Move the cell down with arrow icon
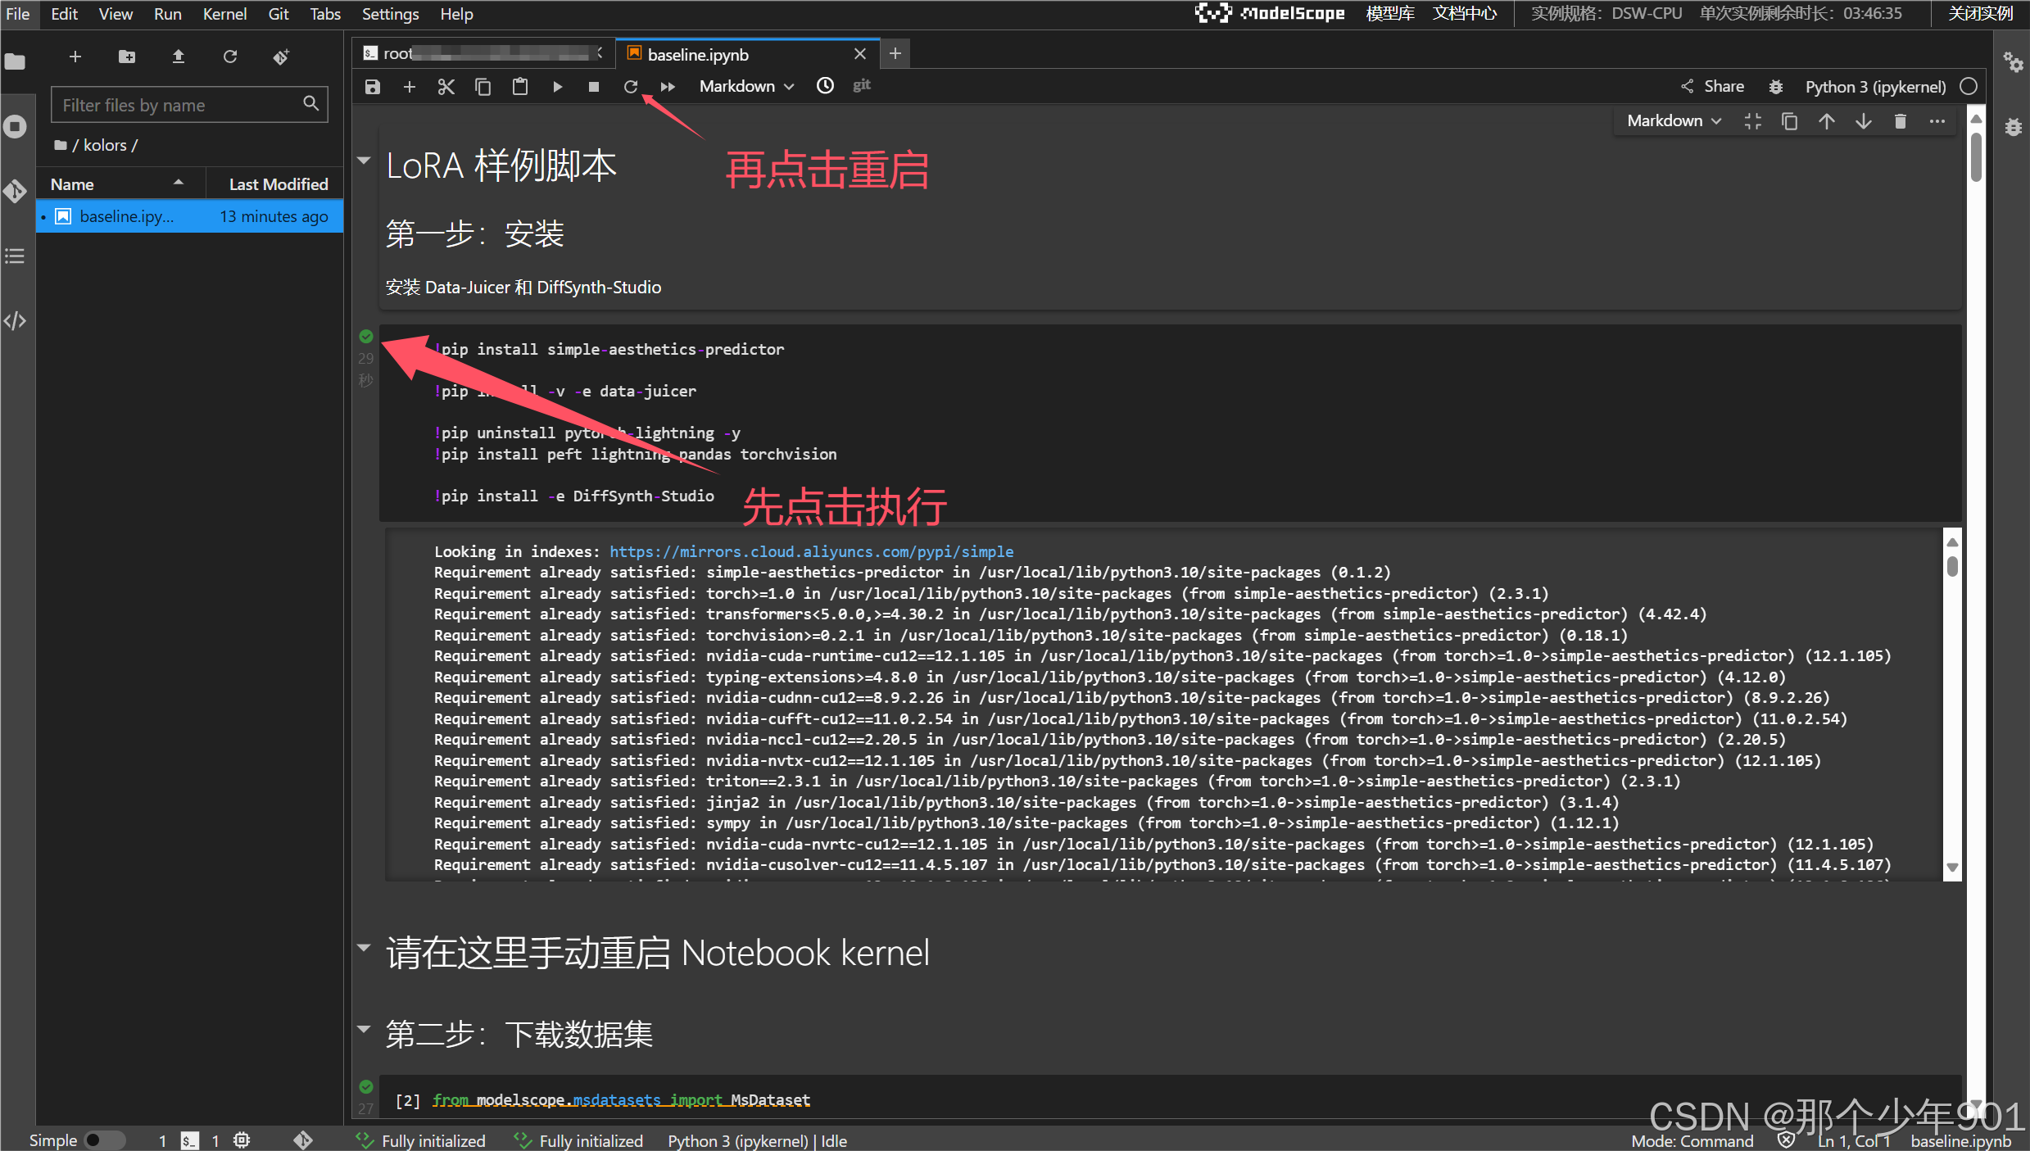This screenshot has width=2030, height=1151. click(1864, 121)
